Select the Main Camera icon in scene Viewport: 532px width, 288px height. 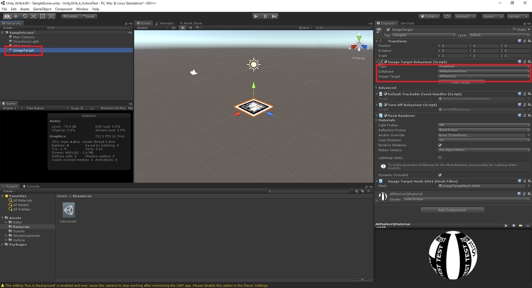(193, 72)
